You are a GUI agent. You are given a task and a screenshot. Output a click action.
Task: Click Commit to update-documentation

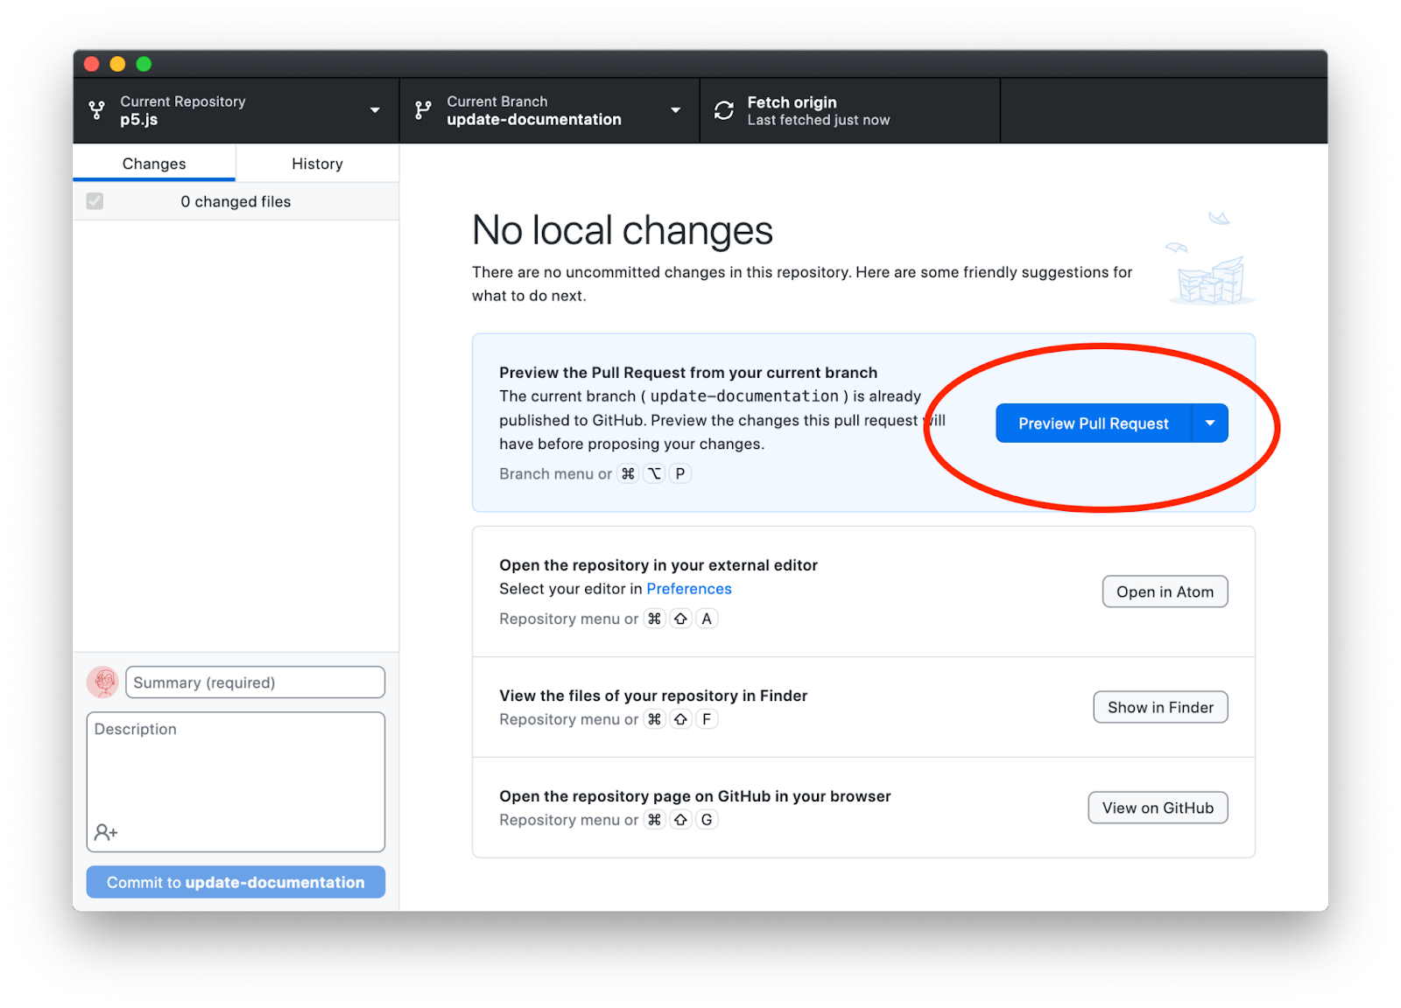pyautogui.click(x=235, y=882)
